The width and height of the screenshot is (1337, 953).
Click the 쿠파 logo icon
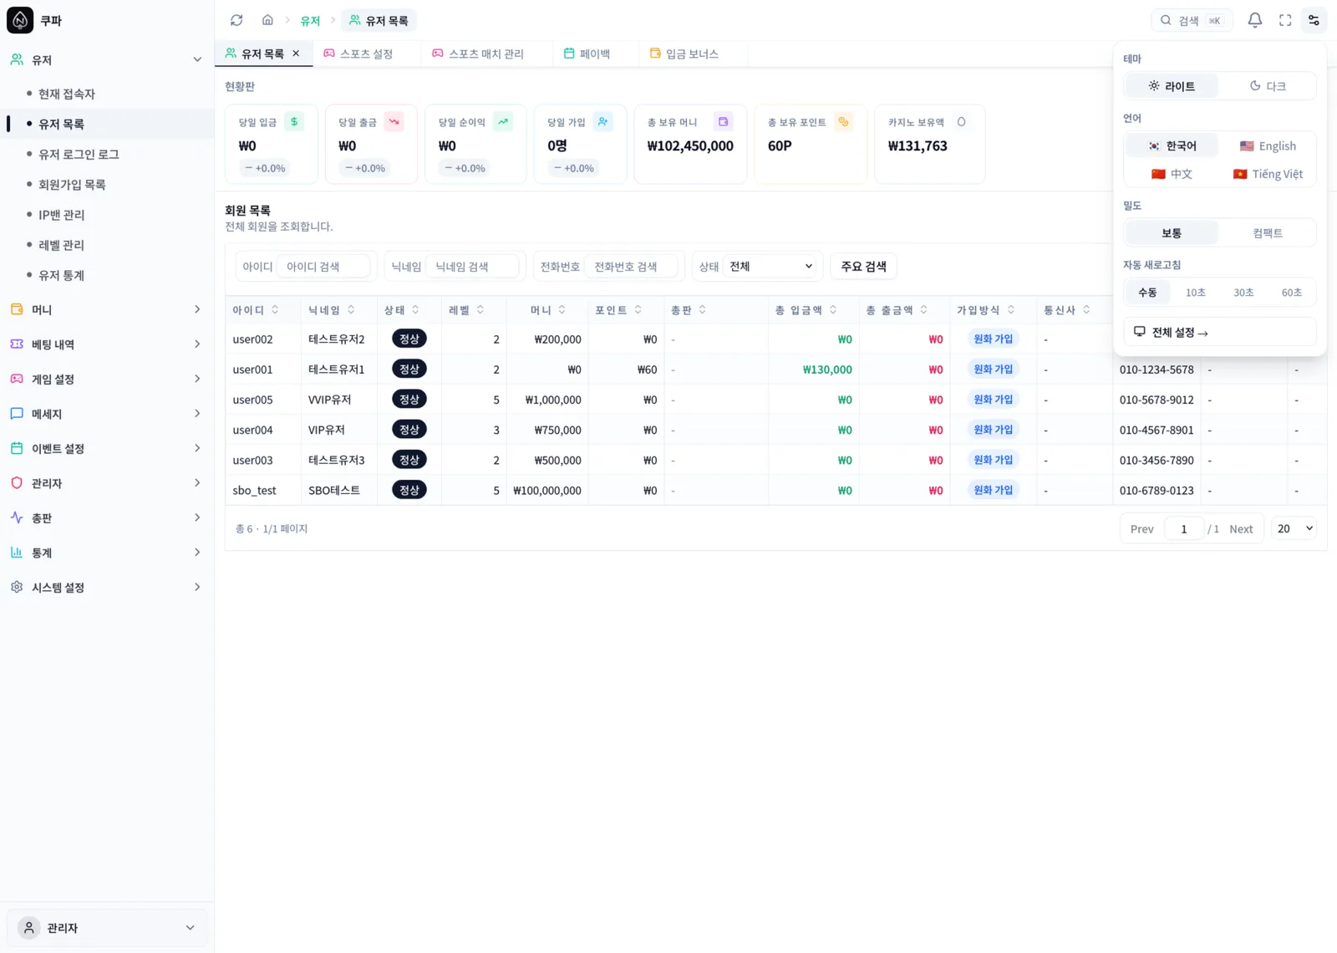point(20,20)
